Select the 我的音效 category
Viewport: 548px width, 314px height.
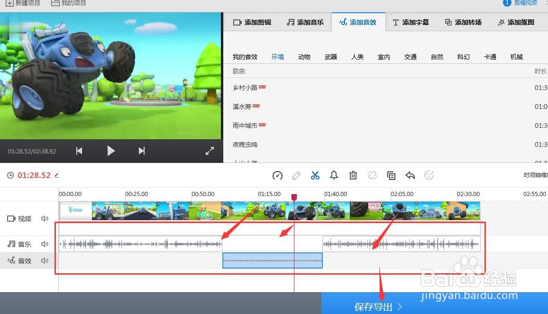coord(245,57)
